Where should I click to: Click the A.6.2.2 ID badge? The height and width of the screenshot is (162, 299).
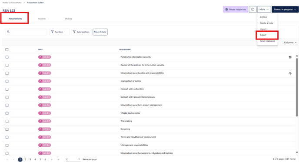point(45,121)
